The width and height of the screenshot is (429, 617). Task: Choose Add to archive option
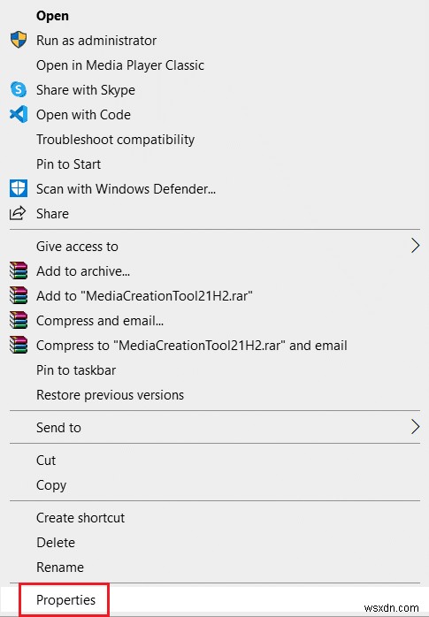83,271
